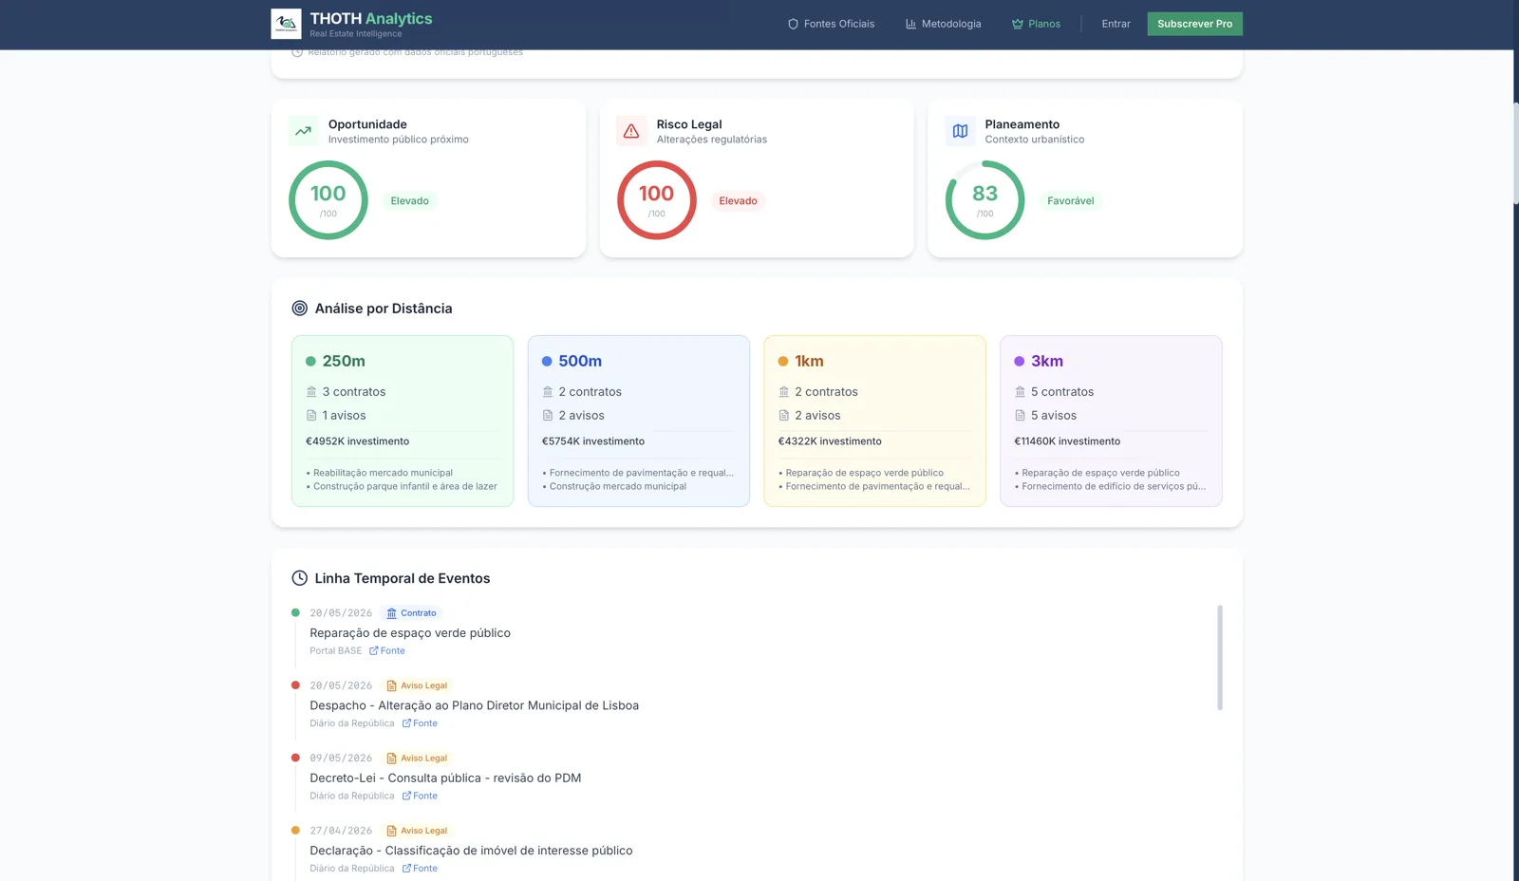The height and width of the screenshot is (881, 1519).
Task: Click the red marker for Despacho event
Action: tap(295, 685)
